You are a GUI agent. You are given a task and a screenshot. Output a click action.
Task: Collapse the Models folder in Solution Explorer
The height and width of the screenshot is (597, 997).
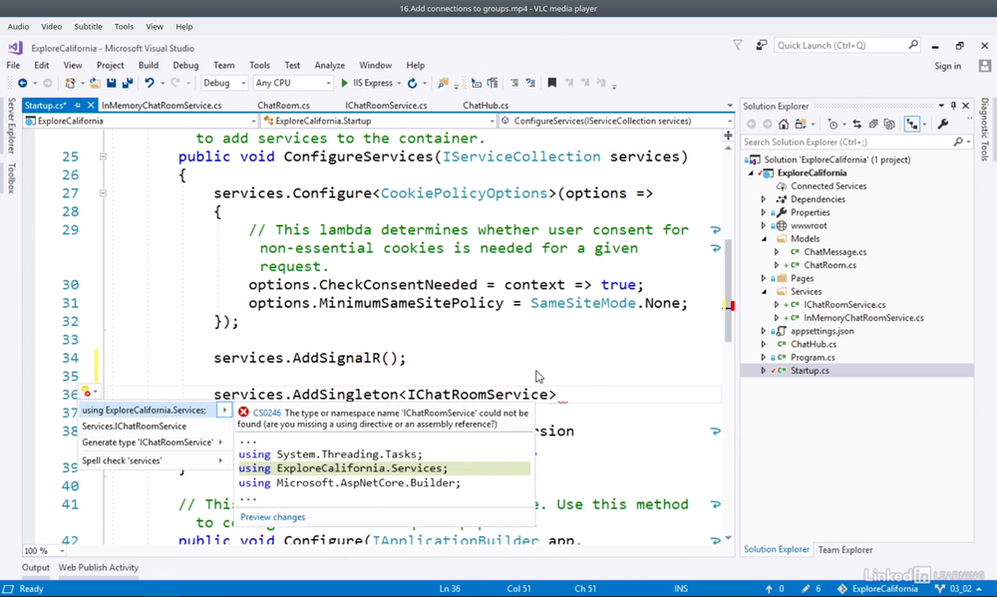coord(764,239)
